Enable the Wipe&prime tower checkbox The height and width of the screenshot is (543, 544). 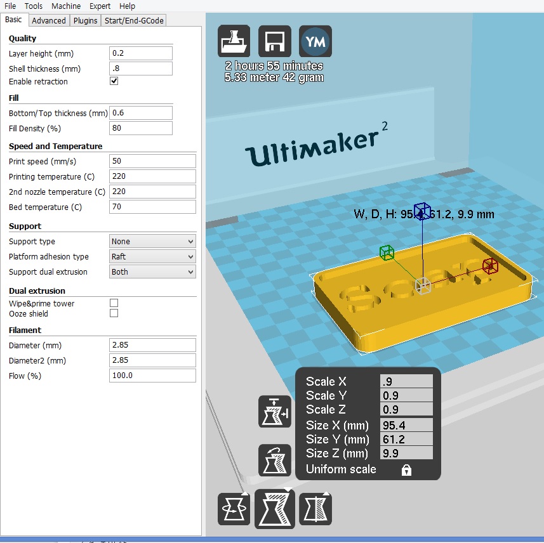[x=114, y=303]
